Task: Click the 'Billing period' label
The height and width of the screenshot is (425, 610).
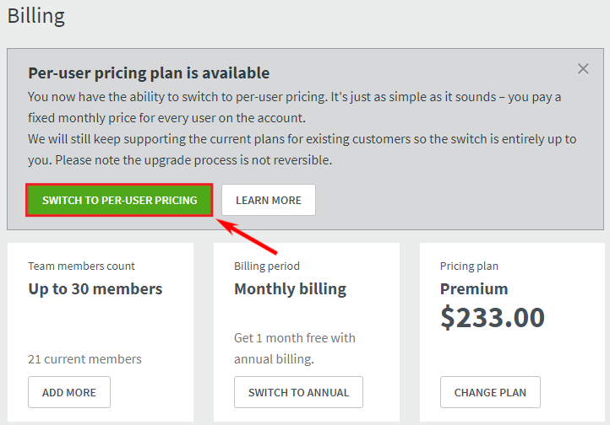Action: click(267, 266)
